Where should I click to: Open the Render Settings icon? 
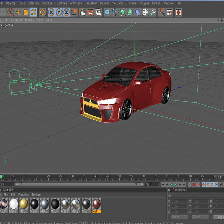tap(98, 12)
